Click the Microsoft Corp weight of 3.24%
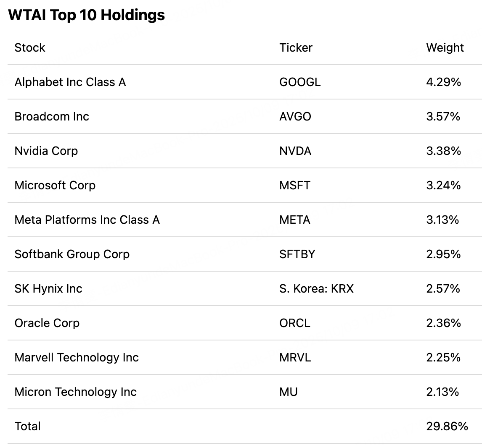Image resolution: width=482 pixels, height=445 pixels. (443, 185)
